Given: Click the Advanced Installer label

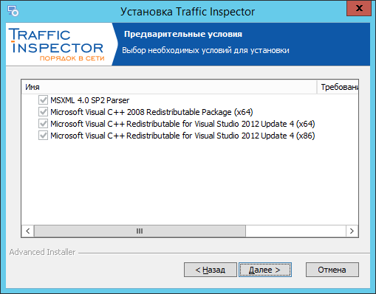Looking at the screenshot, I should click(42, 252).
